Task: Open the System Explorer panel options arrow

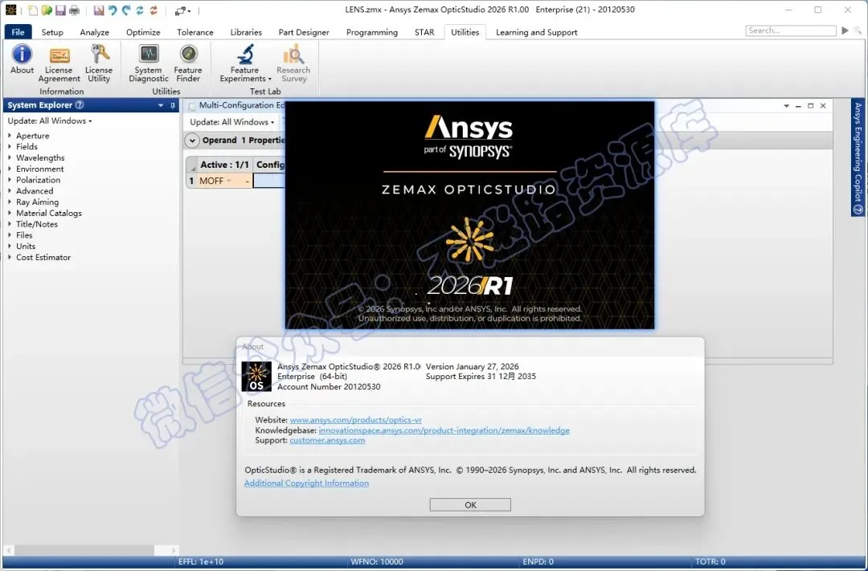Action: point(161,105)
